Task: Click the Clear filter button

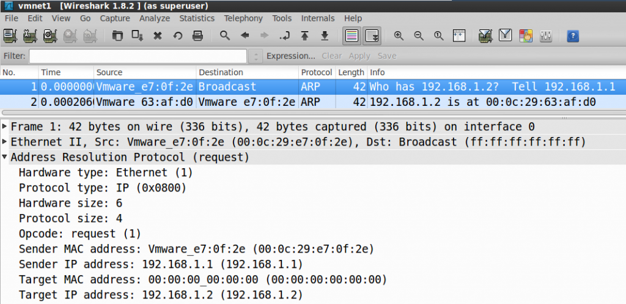Action: (x=332, y=56)
